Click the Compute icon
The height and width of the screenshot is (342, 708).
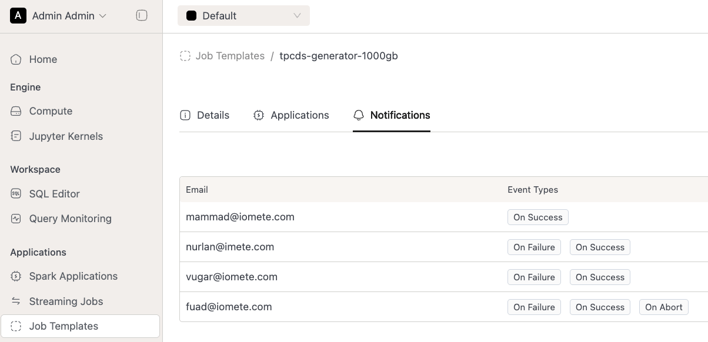[16, 111]
